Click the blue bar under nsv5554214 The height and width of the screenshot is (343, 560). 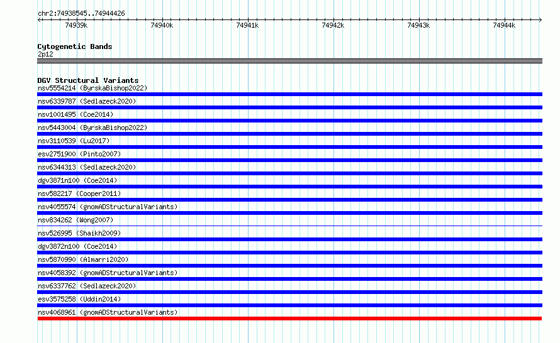(x=289, y=94)
